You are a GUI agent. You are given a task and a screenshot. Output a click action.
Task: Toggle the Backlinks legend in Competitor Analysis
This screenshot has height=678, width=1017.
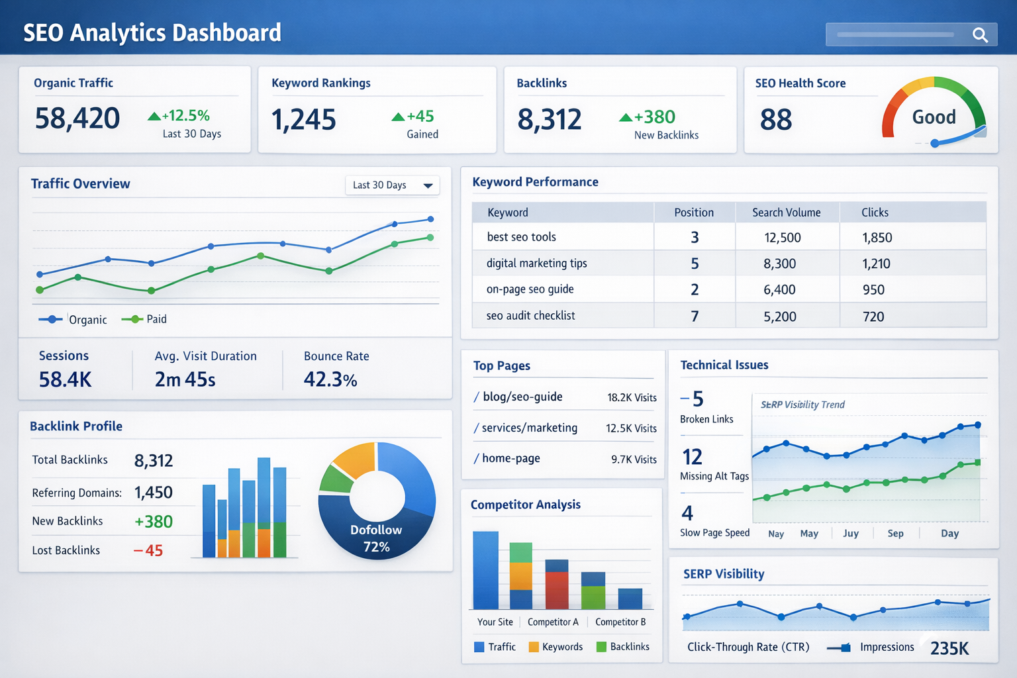622,647
